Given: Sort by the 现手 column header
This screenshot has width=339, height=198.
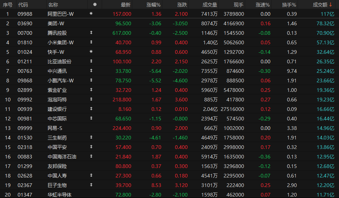Looking at the screenshot, I should click(239, 5).
